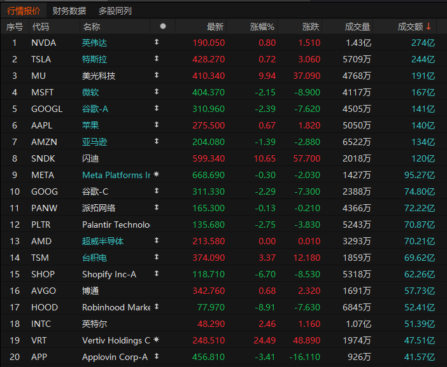The width and height of the screenshot is (447, 367).
Task: Click the price change 57.700
Action: pos(307,158)
